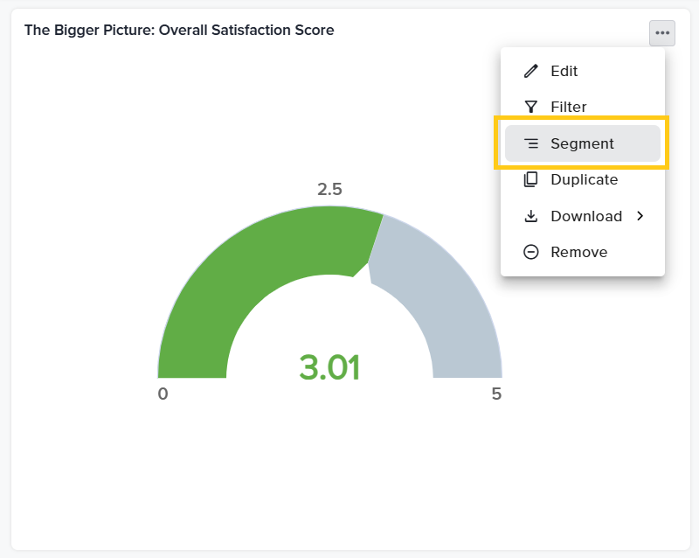The height and width of the screenshot is (558, 699).
Task: Click the funnel icon beside Filter
Action: pyautogui.click(x=530, y=107)
